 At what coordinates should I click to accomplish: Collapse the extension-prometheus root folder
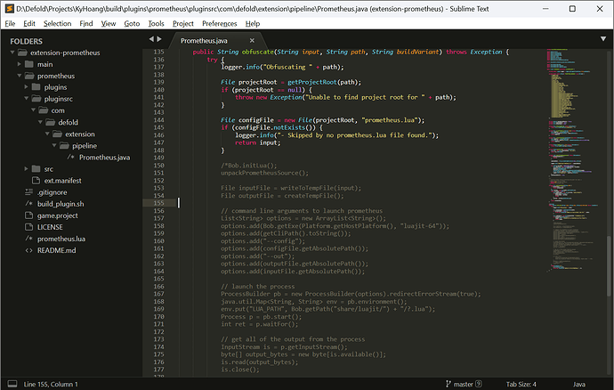coord(12,53)
